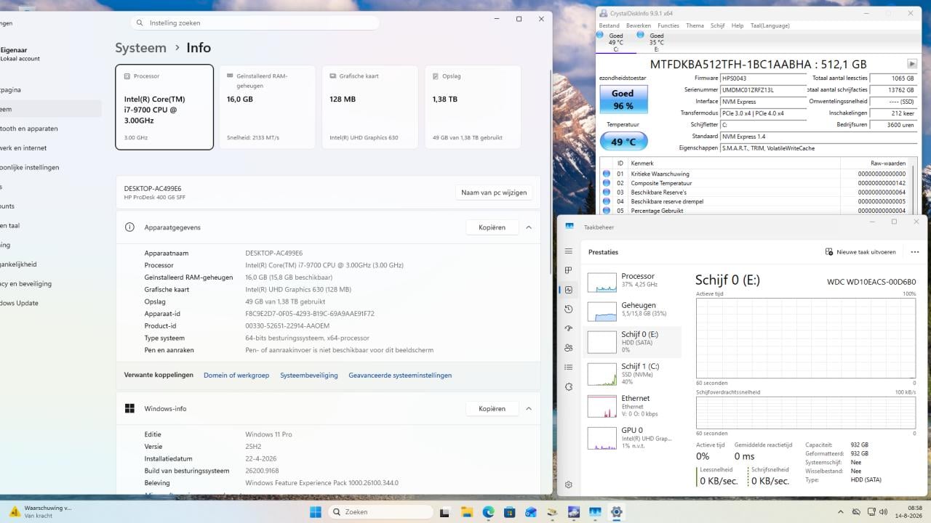This screenshot has height=523, width=931.
Task: Click blue status dot for Composite Temperatuur
Action: point(607,183)
